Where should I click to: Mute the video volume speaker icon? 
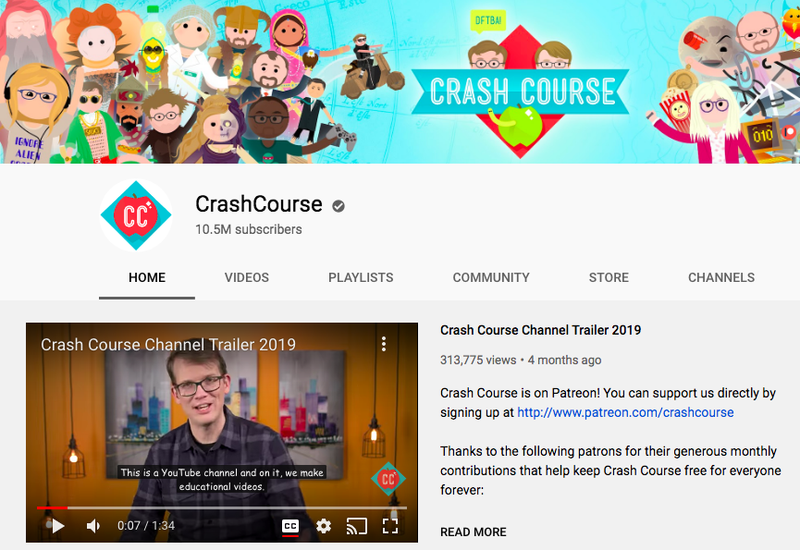[93, 526]
